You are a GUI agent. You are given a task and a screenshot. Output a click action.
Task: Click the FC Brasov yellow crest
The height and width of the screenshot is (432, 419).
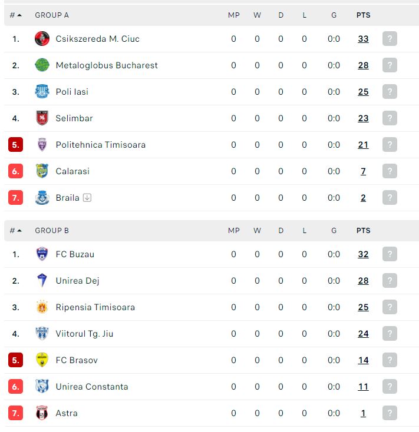[x=42, y=360]
